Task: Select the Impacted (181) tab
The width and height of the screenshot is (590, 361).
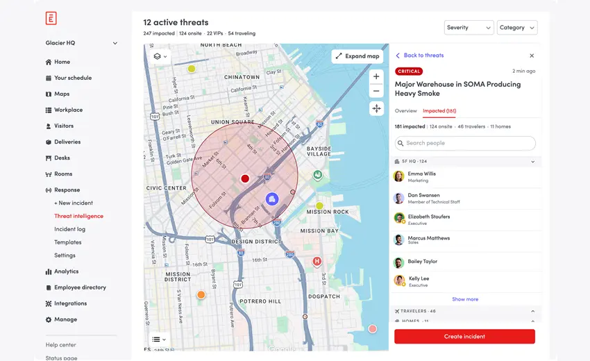Action: (439, 111)
